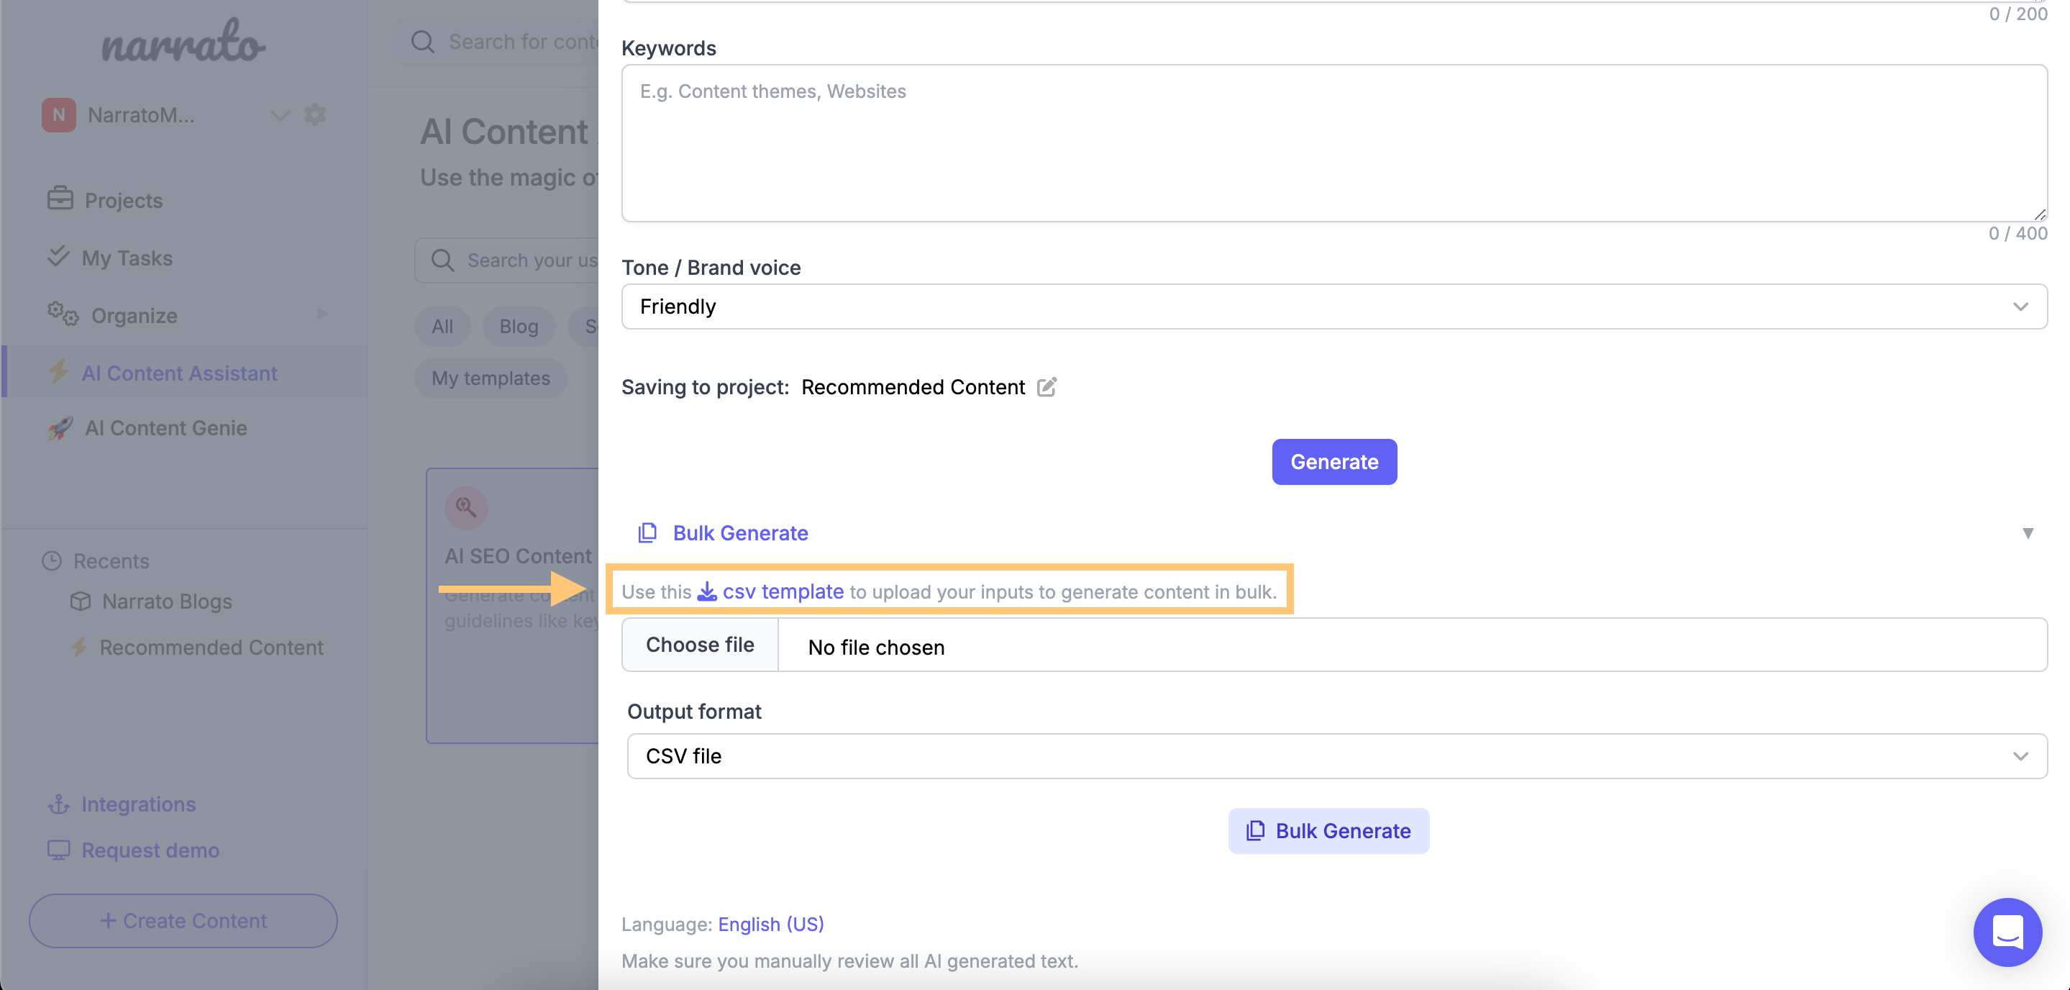Click into the Keywords text area
The image size is (2070, 990).
click(x=1334, y=143)
